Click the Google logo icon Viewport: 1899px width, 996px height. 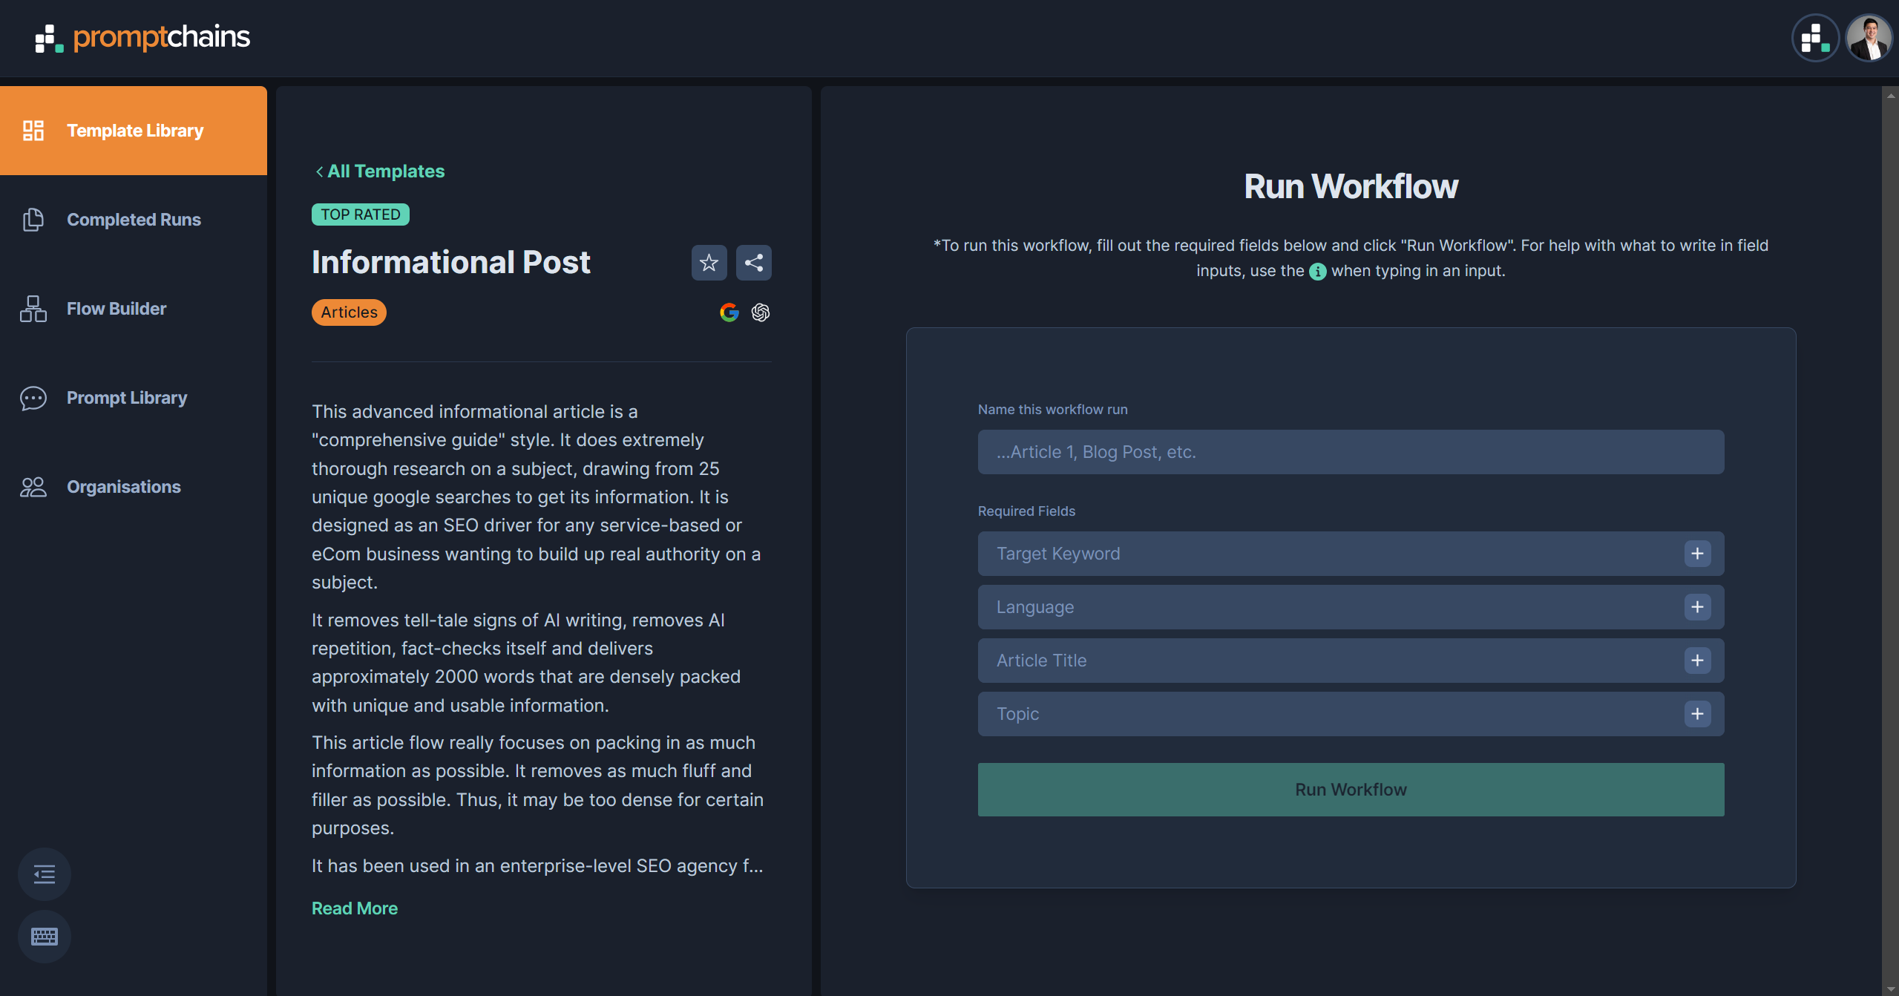pyautogui.click(x=729, y=312)
